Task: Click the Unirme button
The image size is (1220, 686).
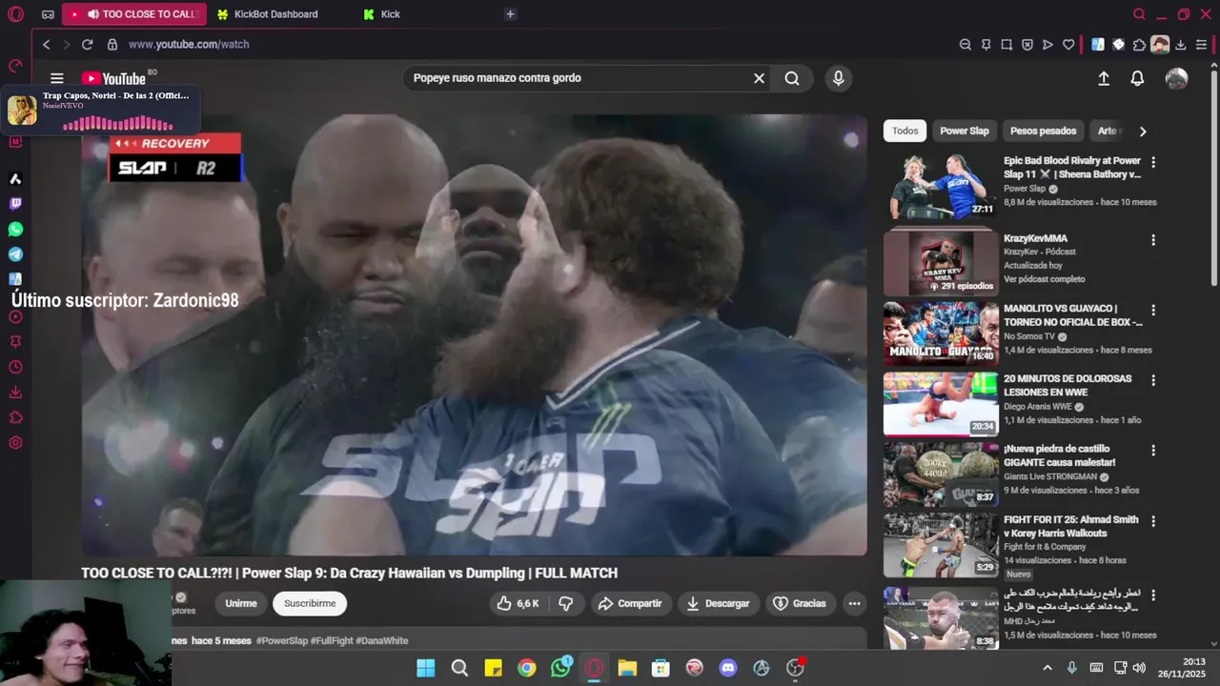Action: pos(241,603)
